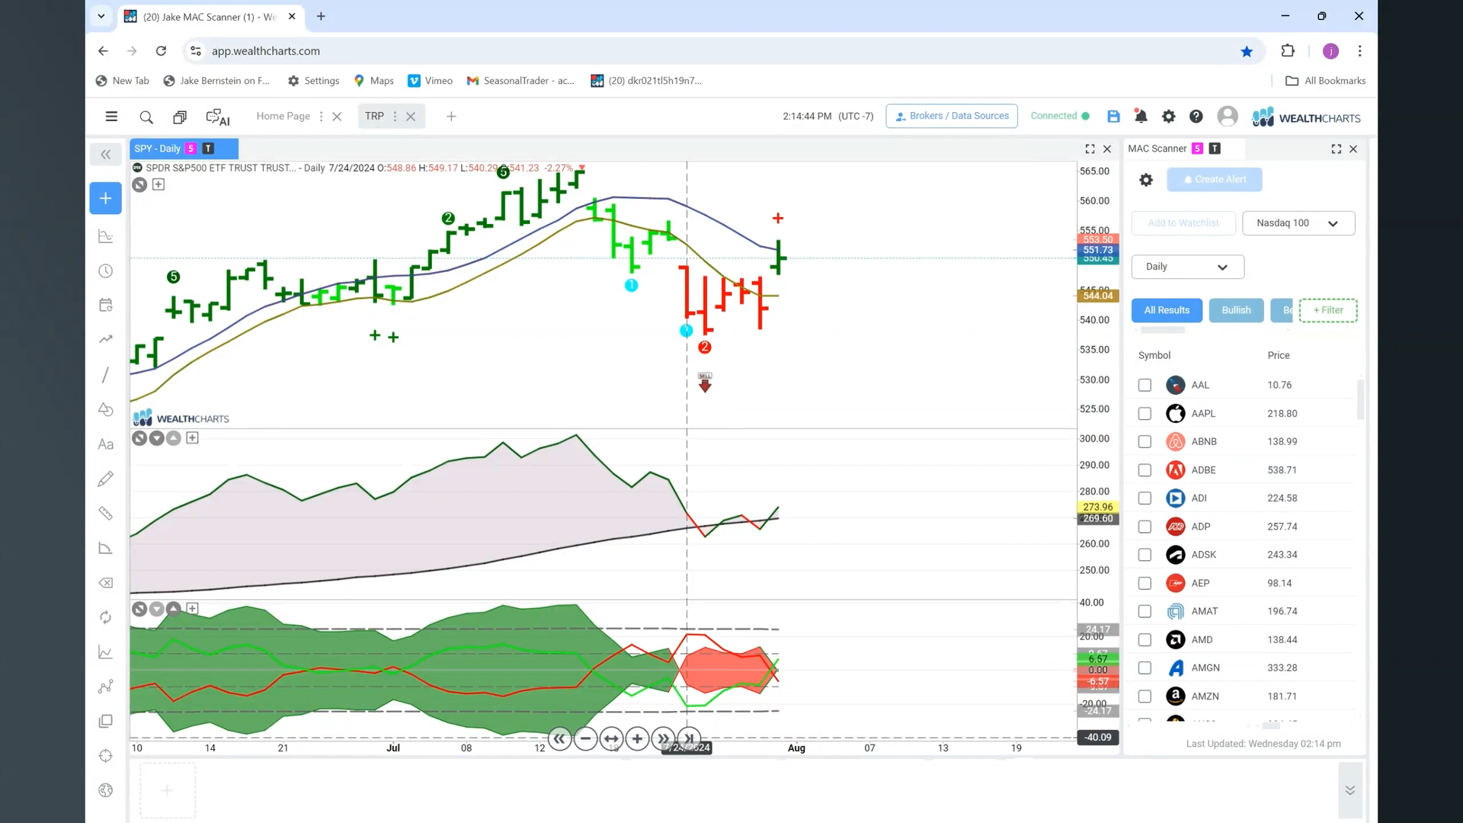Open the Daily timeframe dropdown
1463x823 pixels.
(x=1187, y=267)
